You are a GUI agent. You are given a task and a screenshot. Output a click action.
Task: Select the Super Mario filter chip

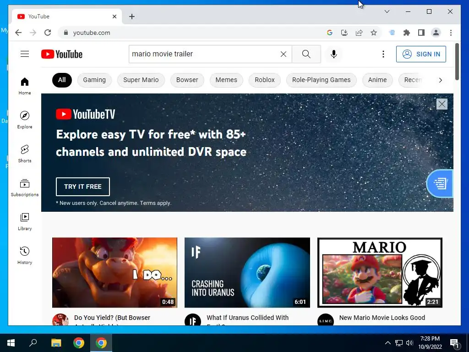point(141,80)
